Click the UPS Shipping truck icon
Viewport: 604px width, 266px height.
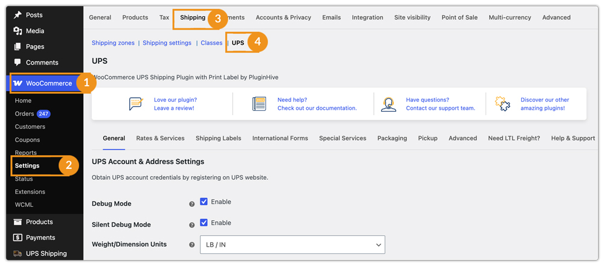18,253
